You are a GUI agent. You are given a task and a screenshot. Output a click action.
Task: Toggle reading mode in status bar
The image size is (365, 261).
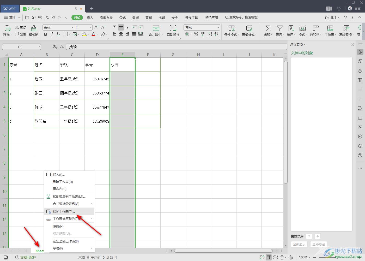click(x=282, y=257)
